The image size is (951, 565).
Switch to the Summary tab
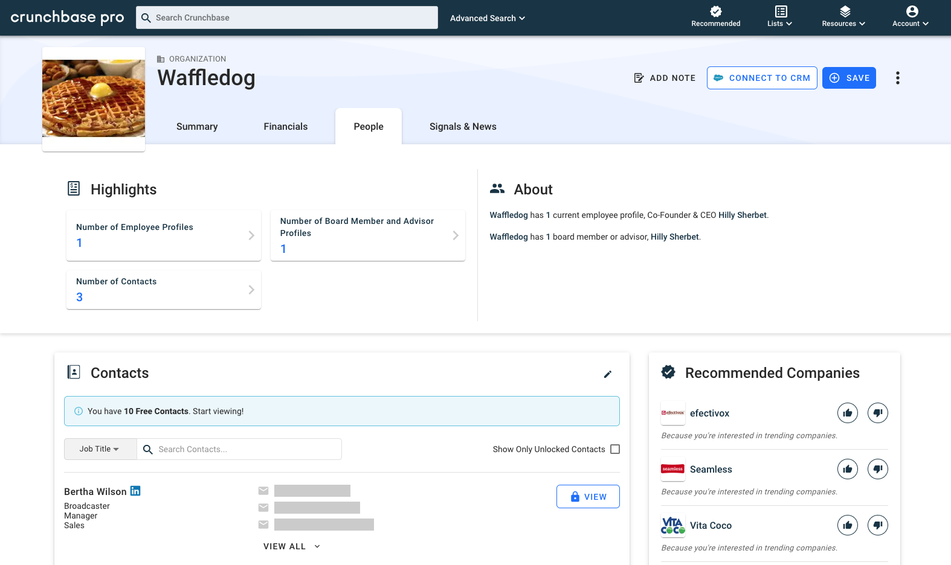pos(197,127)
